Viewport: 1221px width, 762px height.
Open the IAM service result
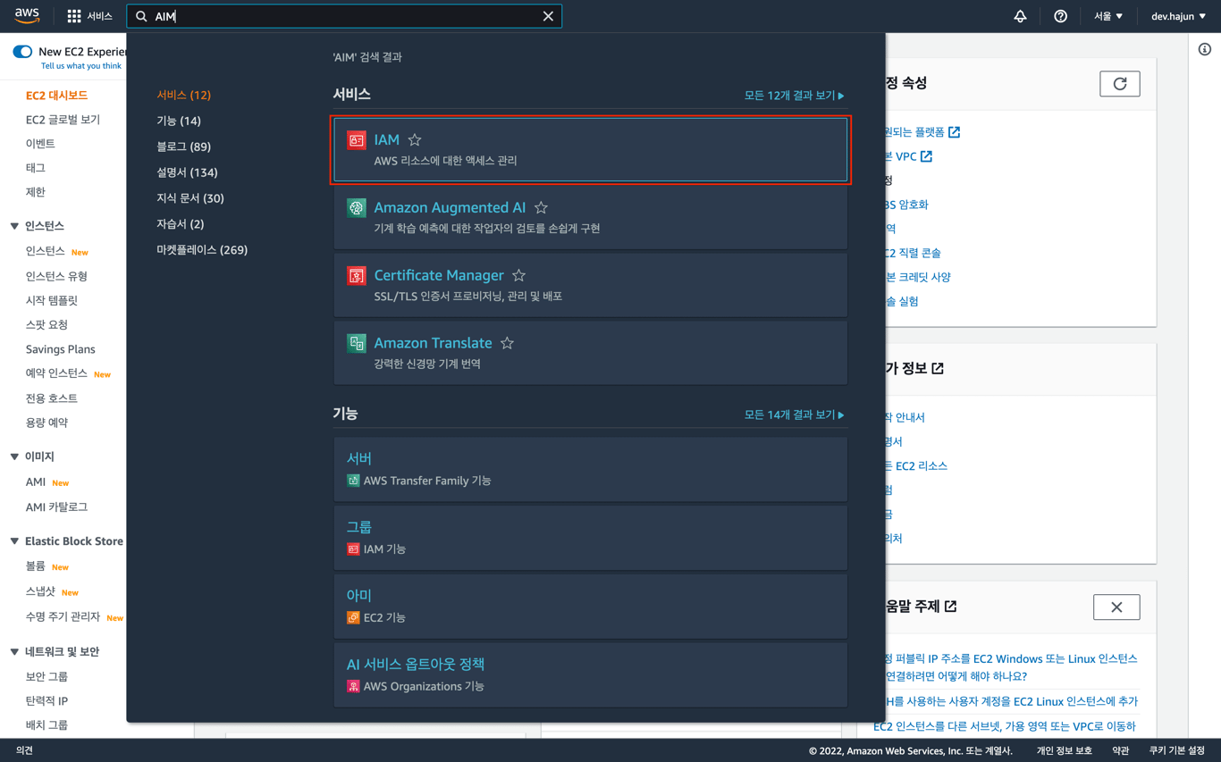point(590,150)
